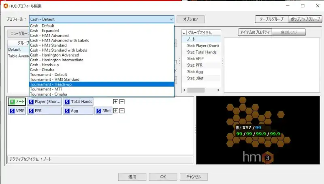Click the green ノート icon tile
The height and width of the screenshot is (184, 324).
tap(17, 102)
